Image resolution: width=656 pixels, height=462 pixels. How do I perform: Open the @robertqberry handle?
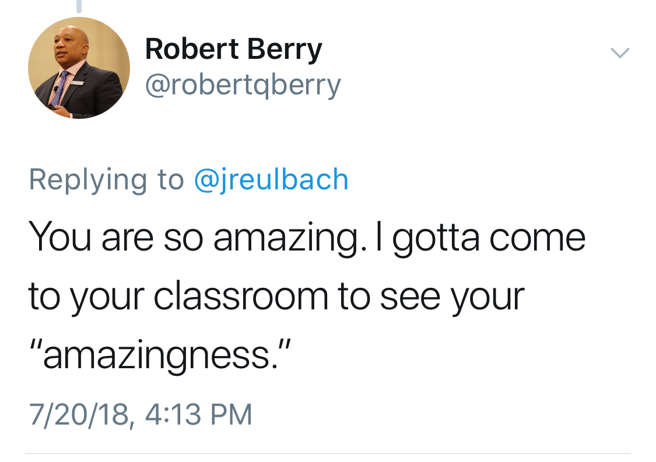tap(243, 85)
